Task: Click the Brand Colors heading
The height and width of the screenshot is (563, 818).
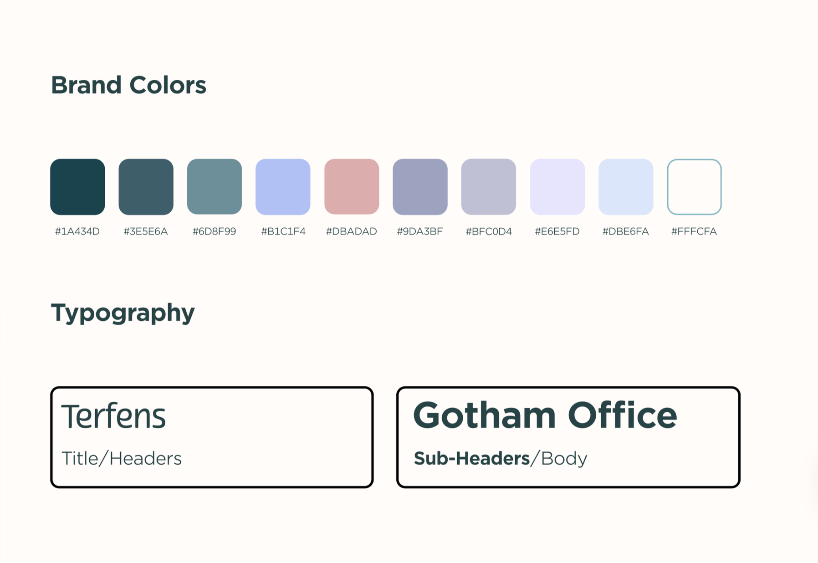Action: coord(128,85)
